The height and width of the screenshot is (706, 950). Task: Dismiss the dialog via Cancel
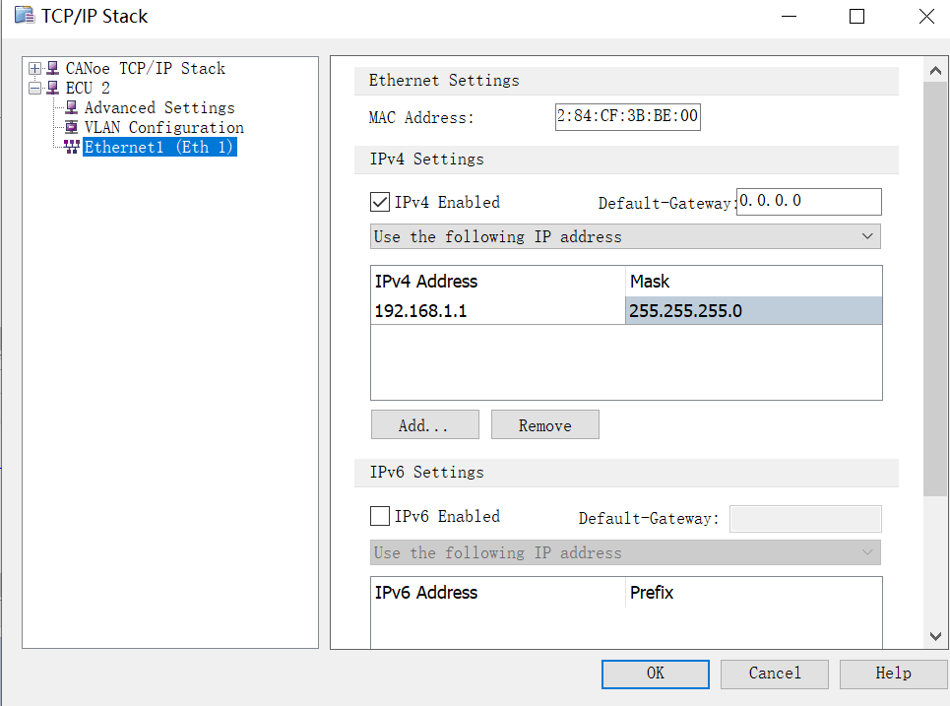click(x=775, y=674)
